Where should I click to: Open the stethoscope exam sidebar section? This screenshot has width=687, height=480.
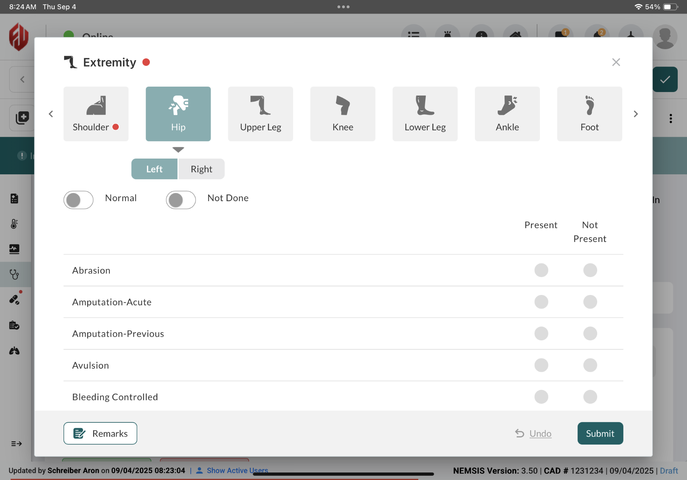14,275
